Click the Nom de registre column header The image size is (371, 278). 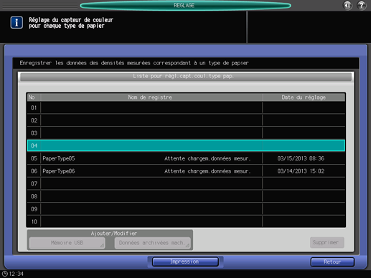click(151, 97)
